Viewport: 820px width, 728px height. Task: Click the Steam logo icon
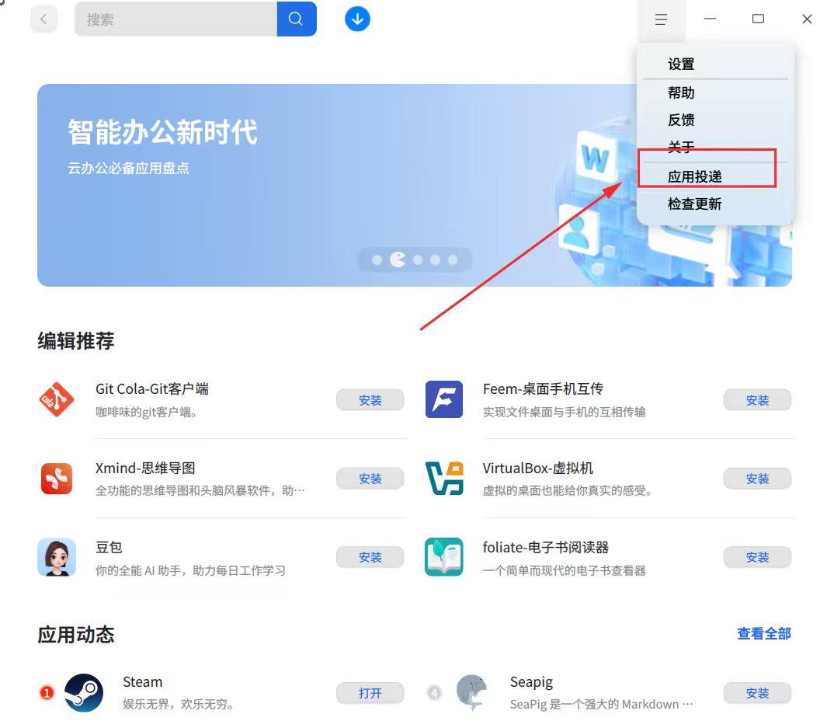pos(84,693)
